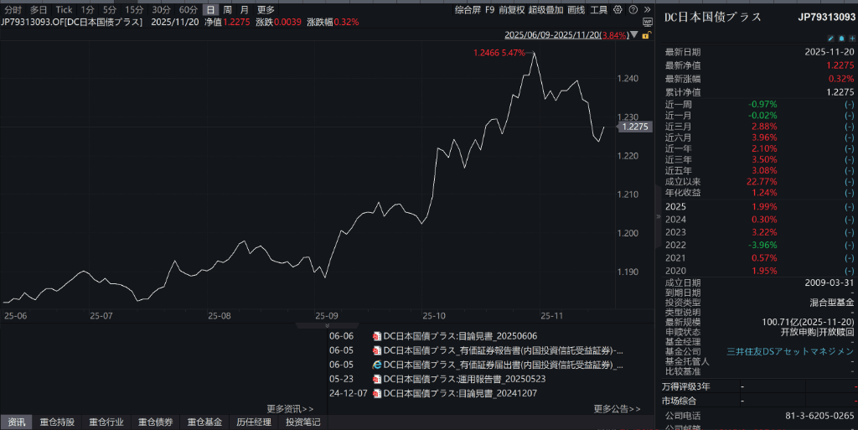The image size is (858, 430).
Task: Click the bell alert icon
Action: 840,39
